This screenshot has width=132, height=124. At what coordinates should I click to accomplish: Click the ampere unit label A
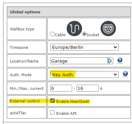pyautogui.click(x=101, y=88)
